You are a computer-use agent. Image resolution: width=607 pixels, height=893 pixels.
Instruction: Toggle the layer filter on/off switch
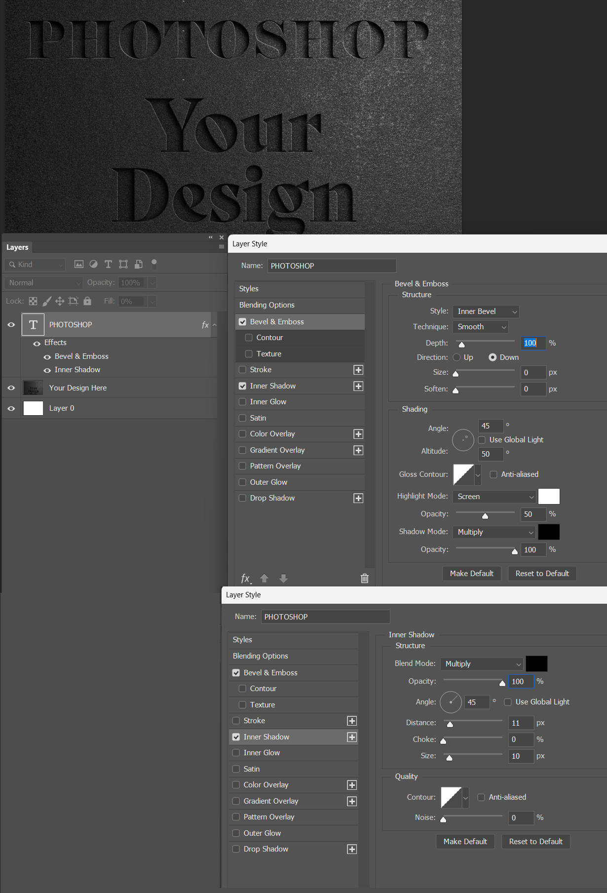click(x=154, y=264)
